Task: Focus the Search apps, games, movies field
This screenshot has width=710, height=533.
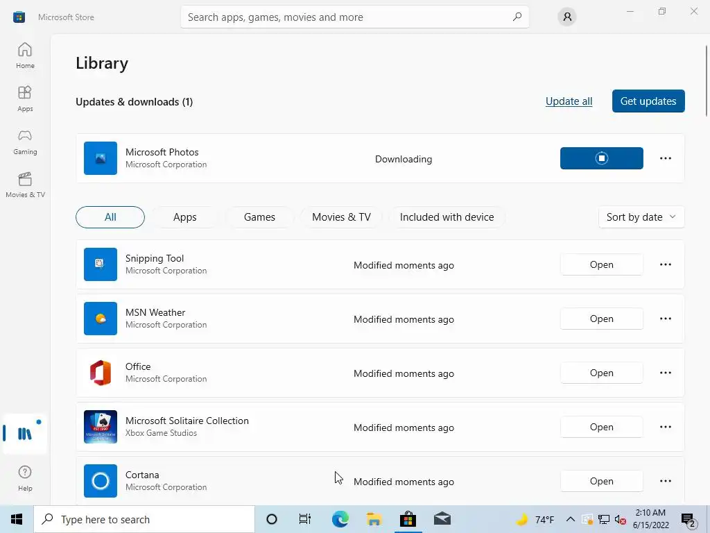Action: (354, 17)
